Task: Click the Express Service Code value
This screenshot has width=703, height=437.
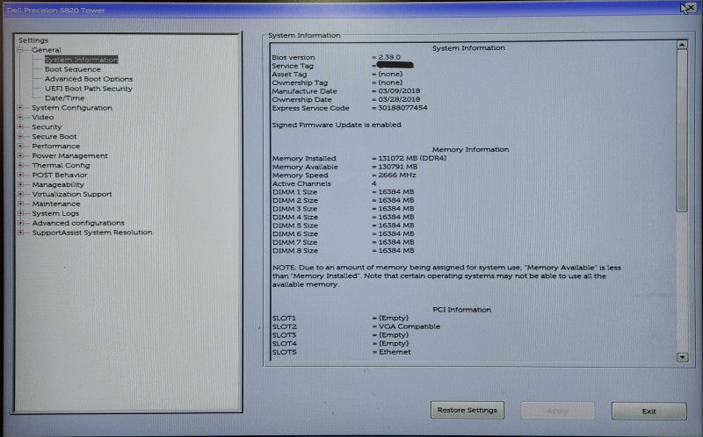Action: tap(402, 108)
